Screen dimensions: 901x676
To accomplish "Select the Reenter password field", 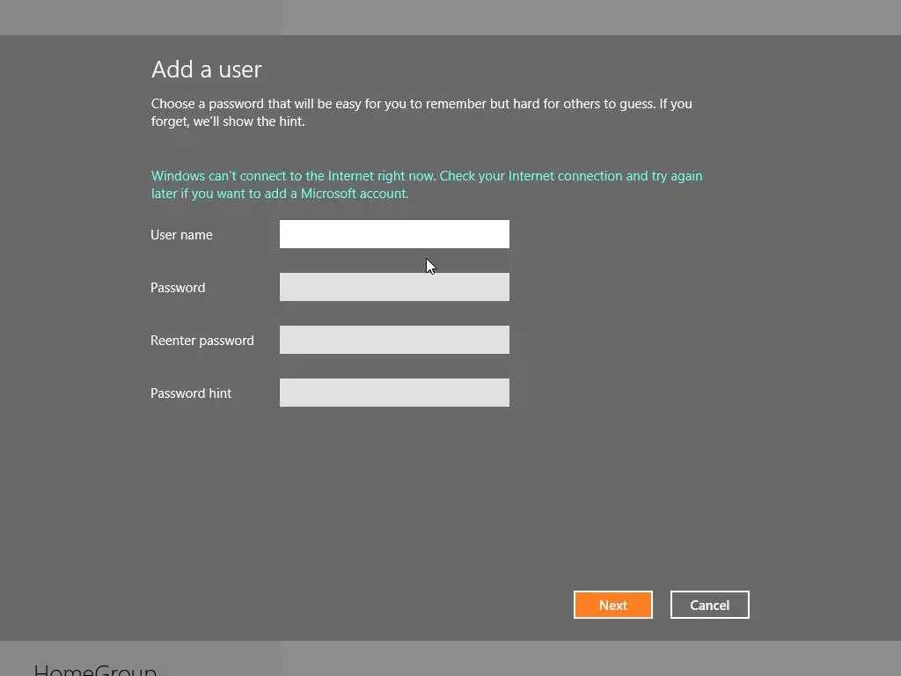I will [x=394, y=340].
